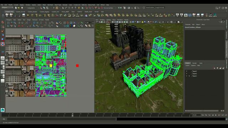The image size is (228, 128).
Task: Switch to single perspective layout icon
Action: point(2,58)
